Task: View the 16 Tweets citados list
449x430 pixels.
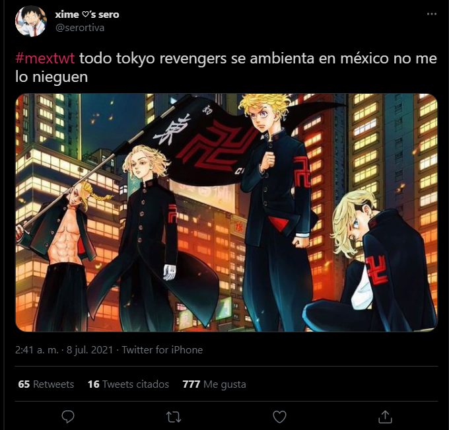Action: (128, 384)
